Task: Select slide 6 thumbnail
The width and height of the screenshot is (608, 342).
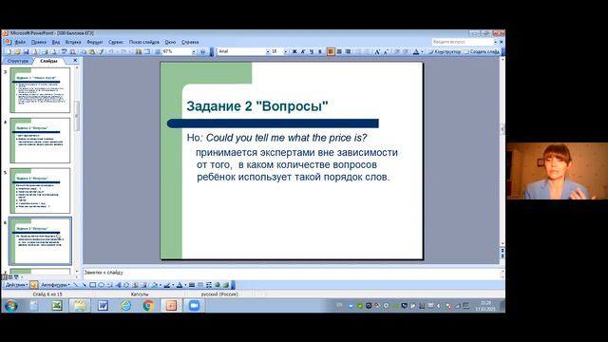Action: [x=40, y=240]
